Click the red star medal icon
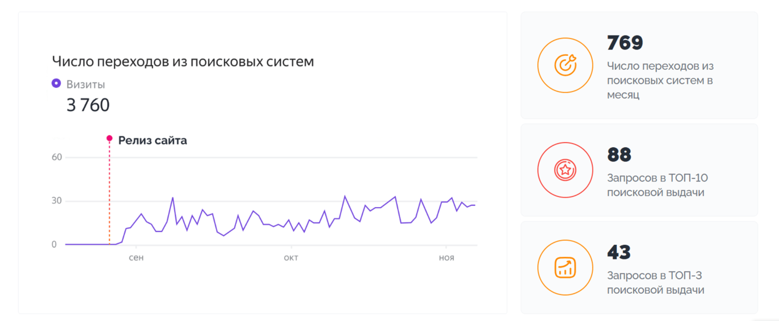The height and width of the screenshot is (321, 779). [x=565, y=170]
